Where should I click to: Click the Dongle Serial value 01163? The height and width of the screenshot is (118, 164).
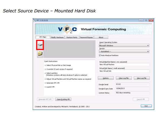(132, 84)
